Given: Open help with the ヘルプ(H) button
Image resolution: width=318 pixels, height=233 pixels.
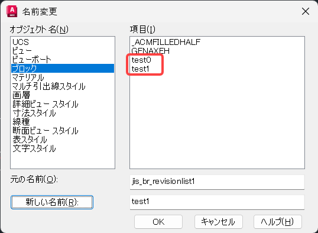Looking at the screenshot, I should coord(278,222).
